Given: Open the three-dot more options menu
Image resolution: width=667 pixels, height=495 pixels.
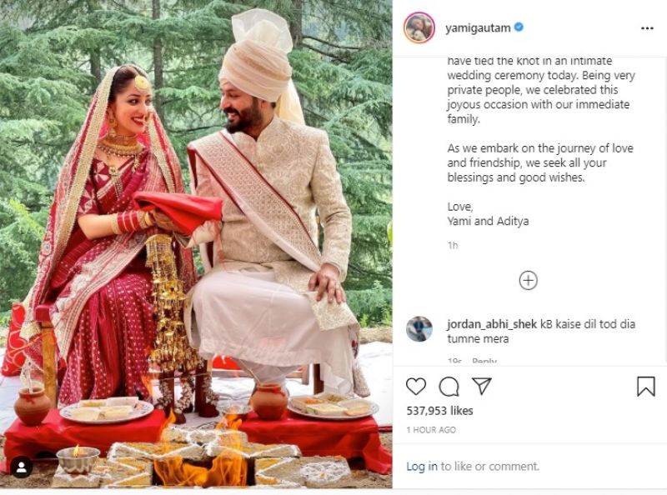Looking at the screenshot, I should 647,28.
